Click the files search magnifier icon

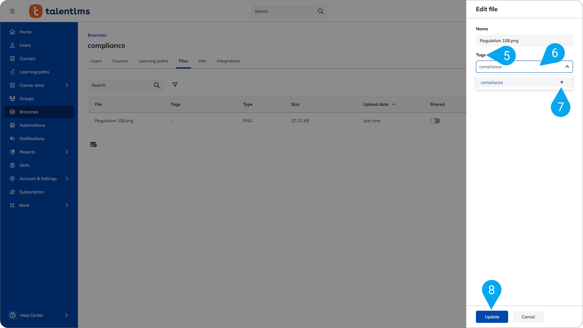(157, 85)
